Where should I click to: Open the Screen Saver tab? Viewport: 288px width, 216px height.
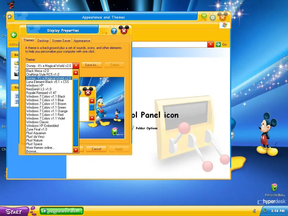click(x=61, y=41)
